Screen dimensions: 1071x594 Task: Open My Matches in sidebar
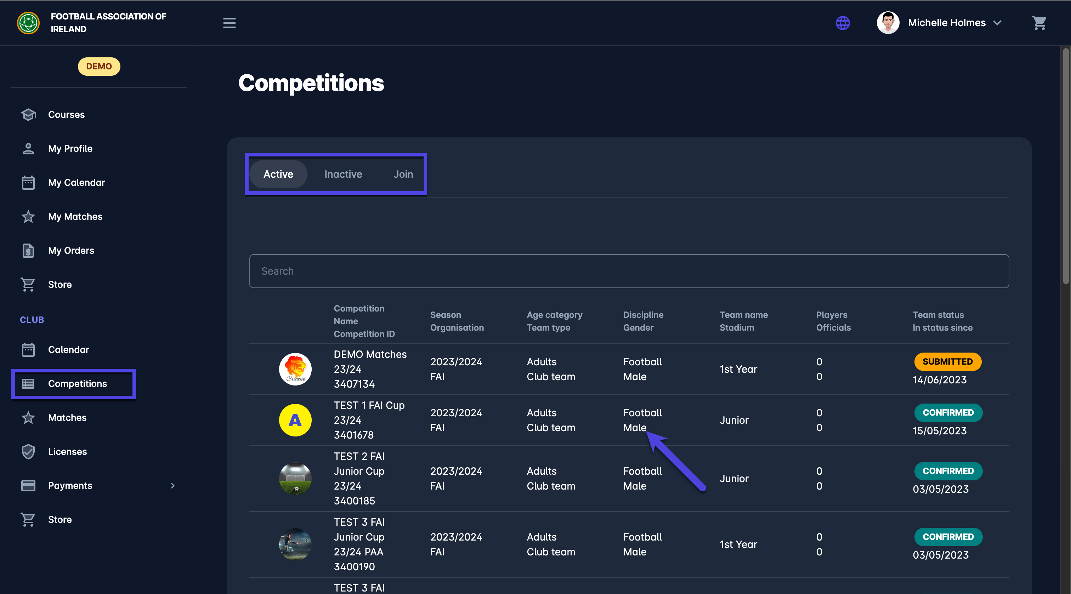[x=75, y=217]
